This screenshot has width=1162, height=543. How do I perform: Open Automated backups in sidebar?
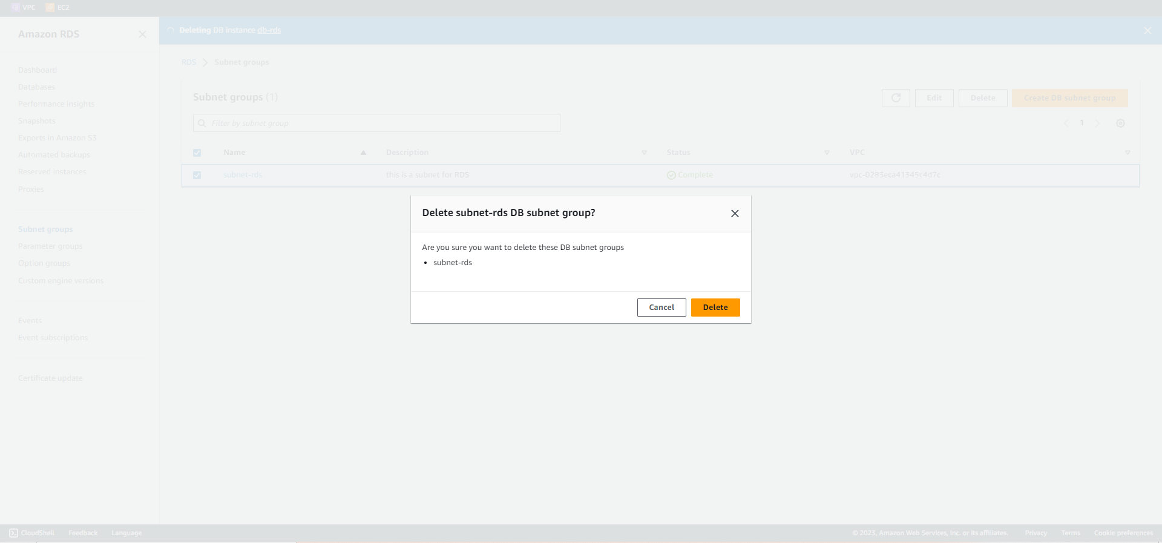54,155
